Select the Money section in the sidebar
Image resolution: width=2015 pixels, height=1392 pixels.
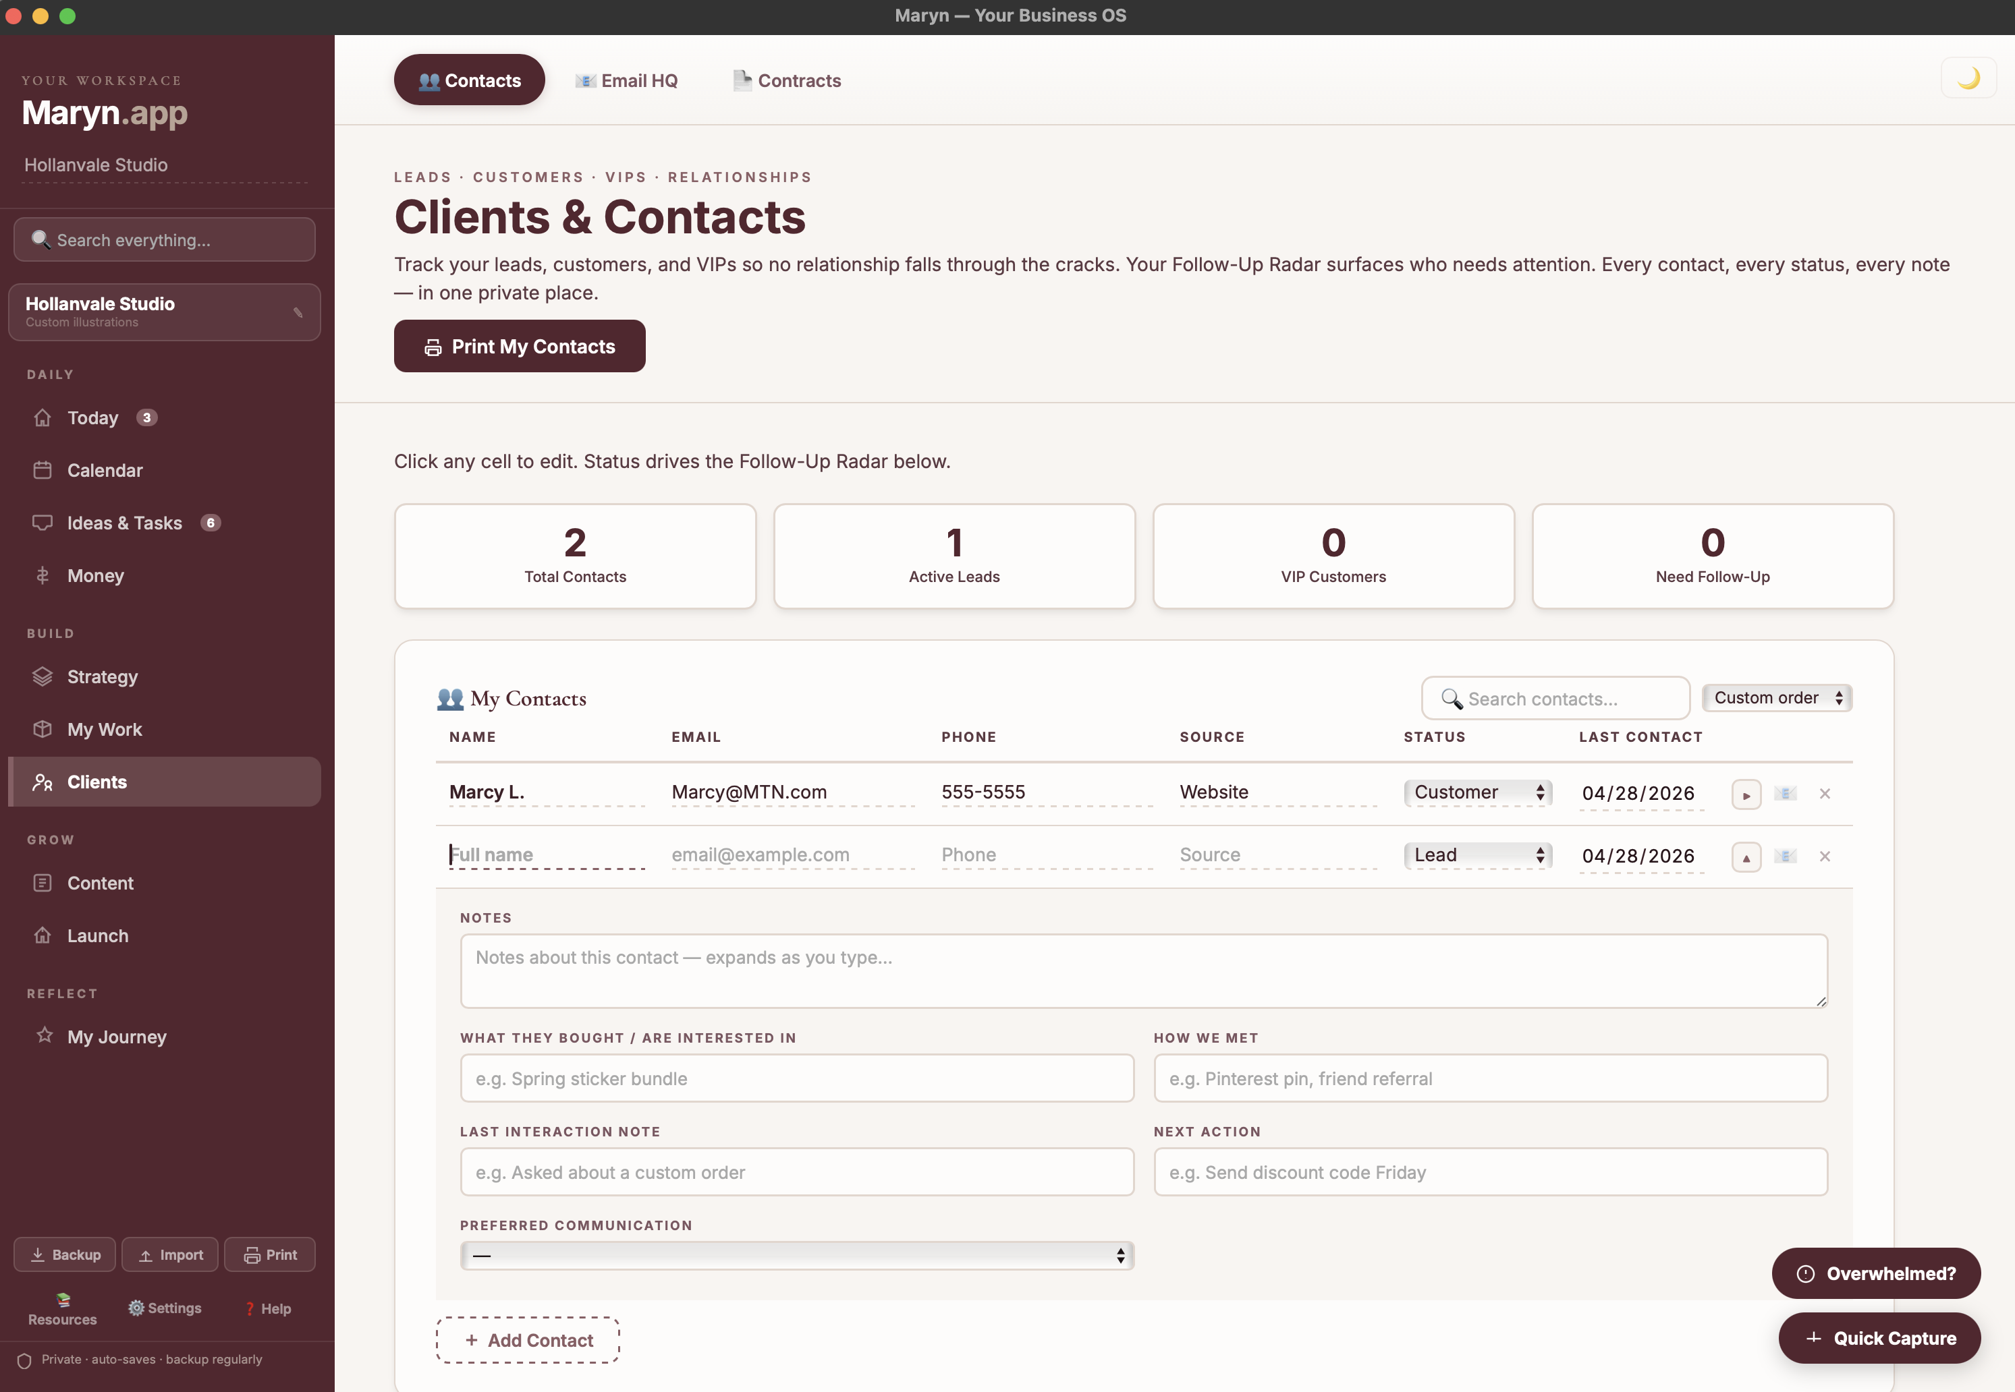click(97, 576)
